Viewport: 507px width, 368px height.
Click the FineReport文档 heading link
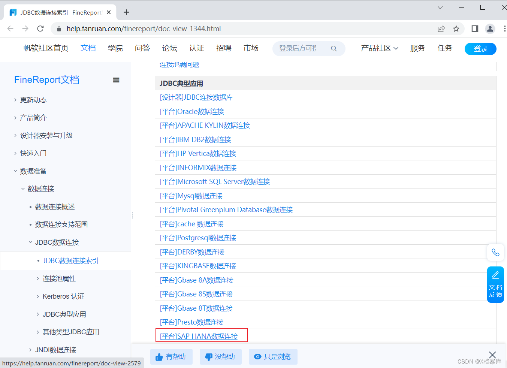(46, 80)
